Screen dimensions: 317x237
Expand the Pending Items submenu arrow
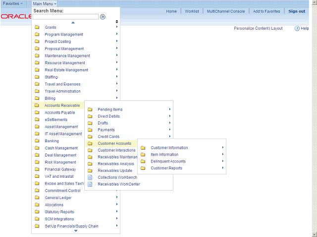click(x=170, y=109)
